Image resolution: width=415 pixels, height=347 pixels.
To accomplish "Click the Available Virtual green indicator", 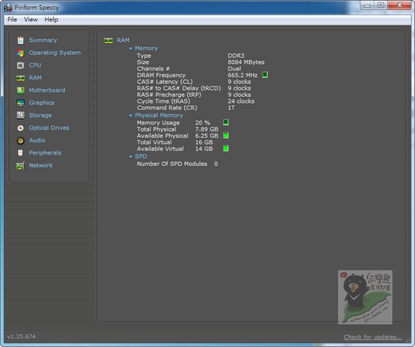I will (226, 149).
